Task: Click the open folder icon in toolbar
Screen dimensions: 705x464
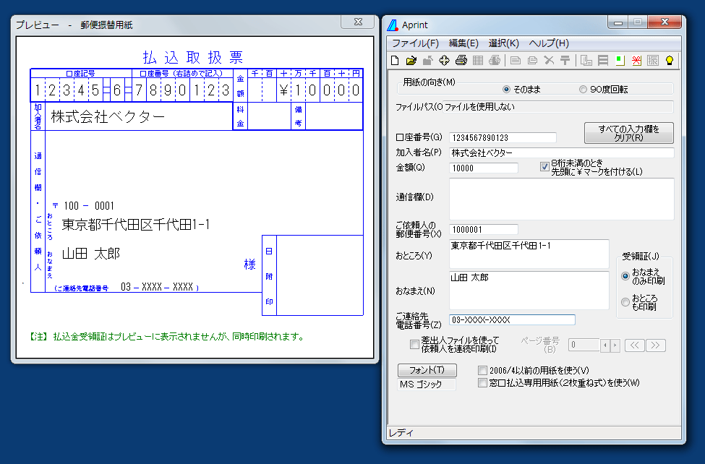Action: (x=411, y=60)
